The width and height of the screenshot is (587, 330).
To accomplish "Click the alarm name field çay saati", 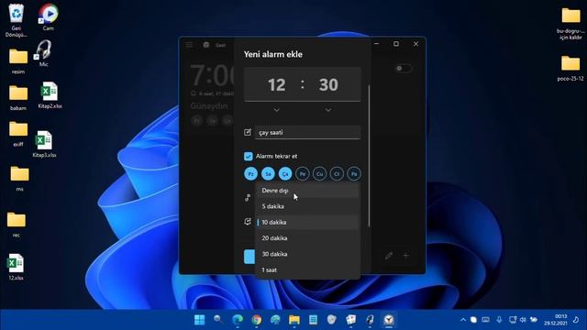I will 308,132.
